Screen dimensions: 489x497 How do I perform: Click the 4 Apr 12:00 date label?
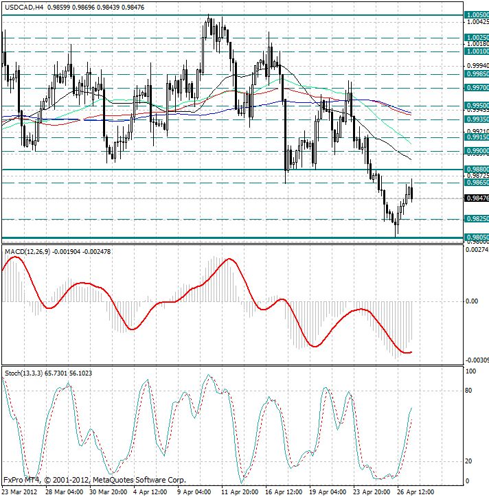click(x=150, y=492)
